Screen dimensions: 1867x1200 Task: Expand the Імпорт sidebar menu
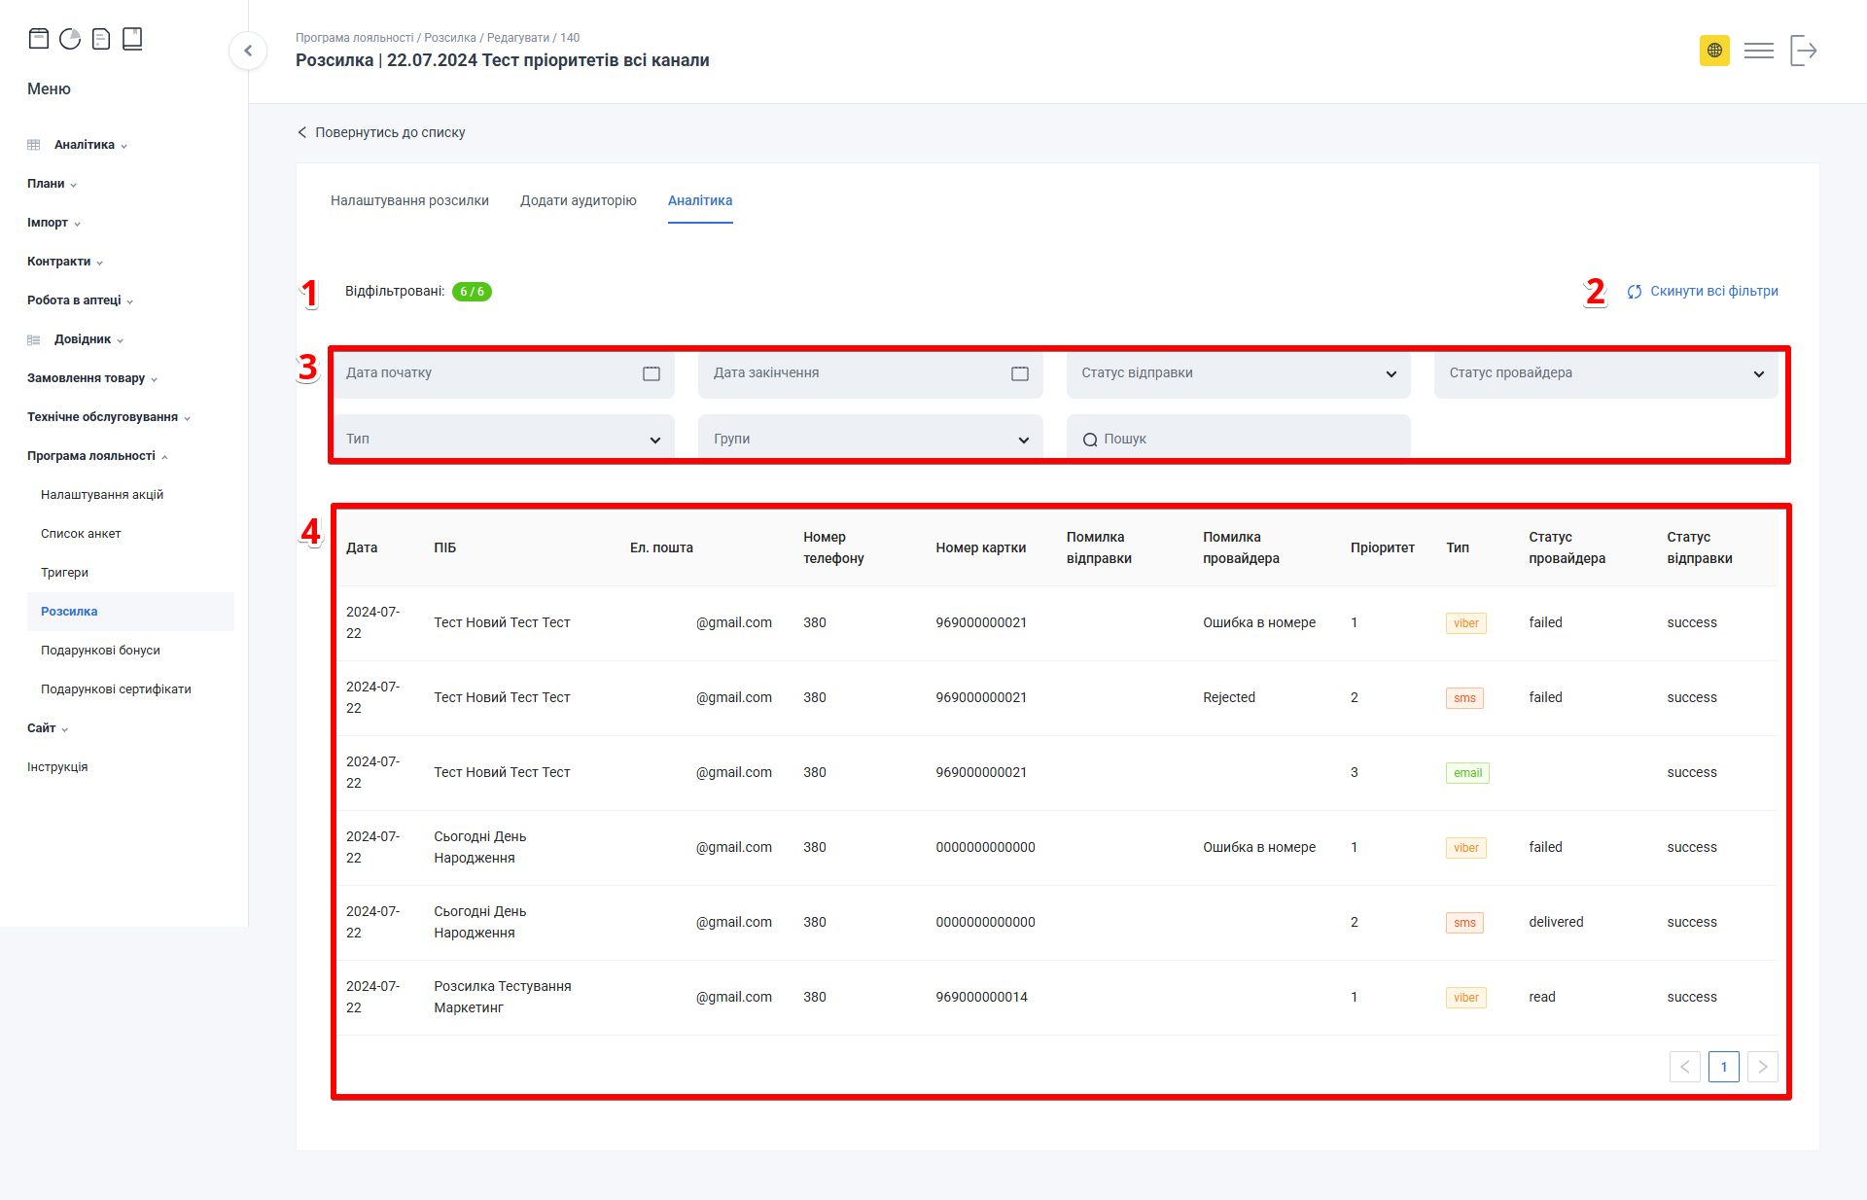point(53,223)
